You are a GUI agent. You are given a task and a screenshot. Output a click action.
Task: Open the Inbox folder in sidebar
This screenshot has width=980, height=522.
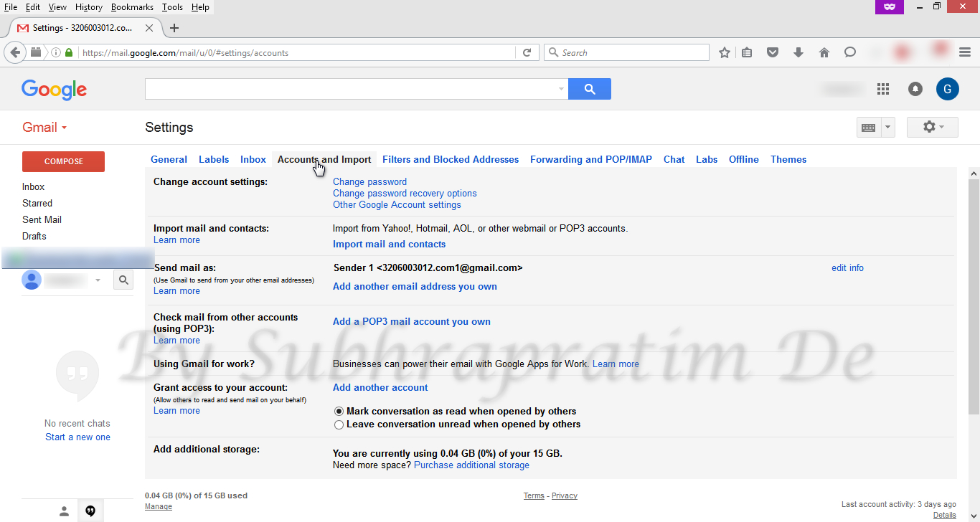[34, 187]
